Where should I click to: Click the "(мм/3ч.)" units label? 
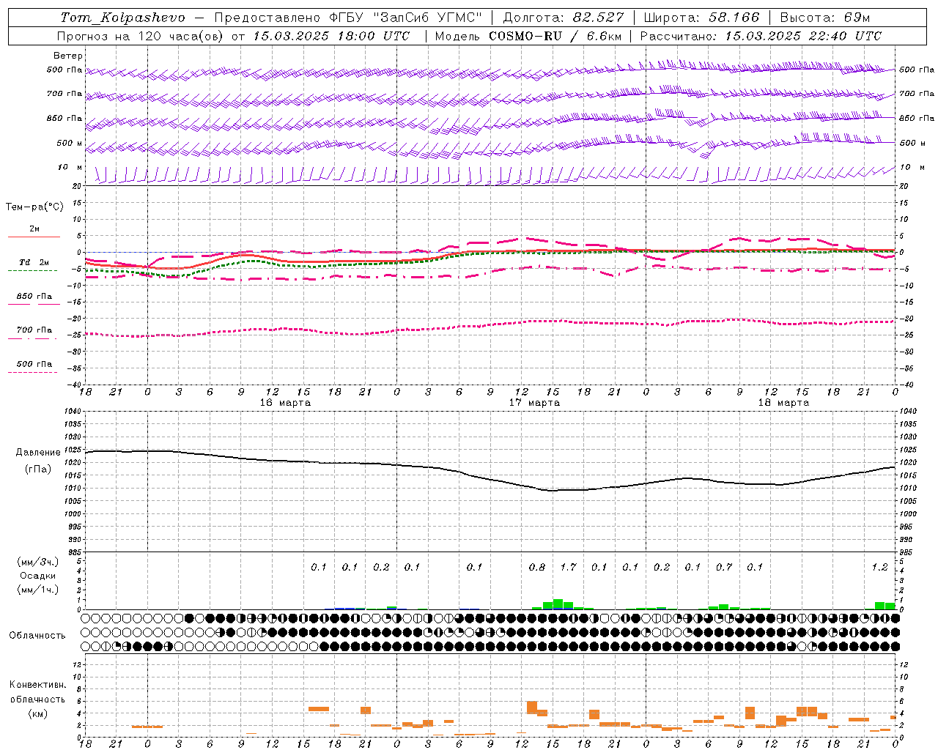[x=37, y=562]
